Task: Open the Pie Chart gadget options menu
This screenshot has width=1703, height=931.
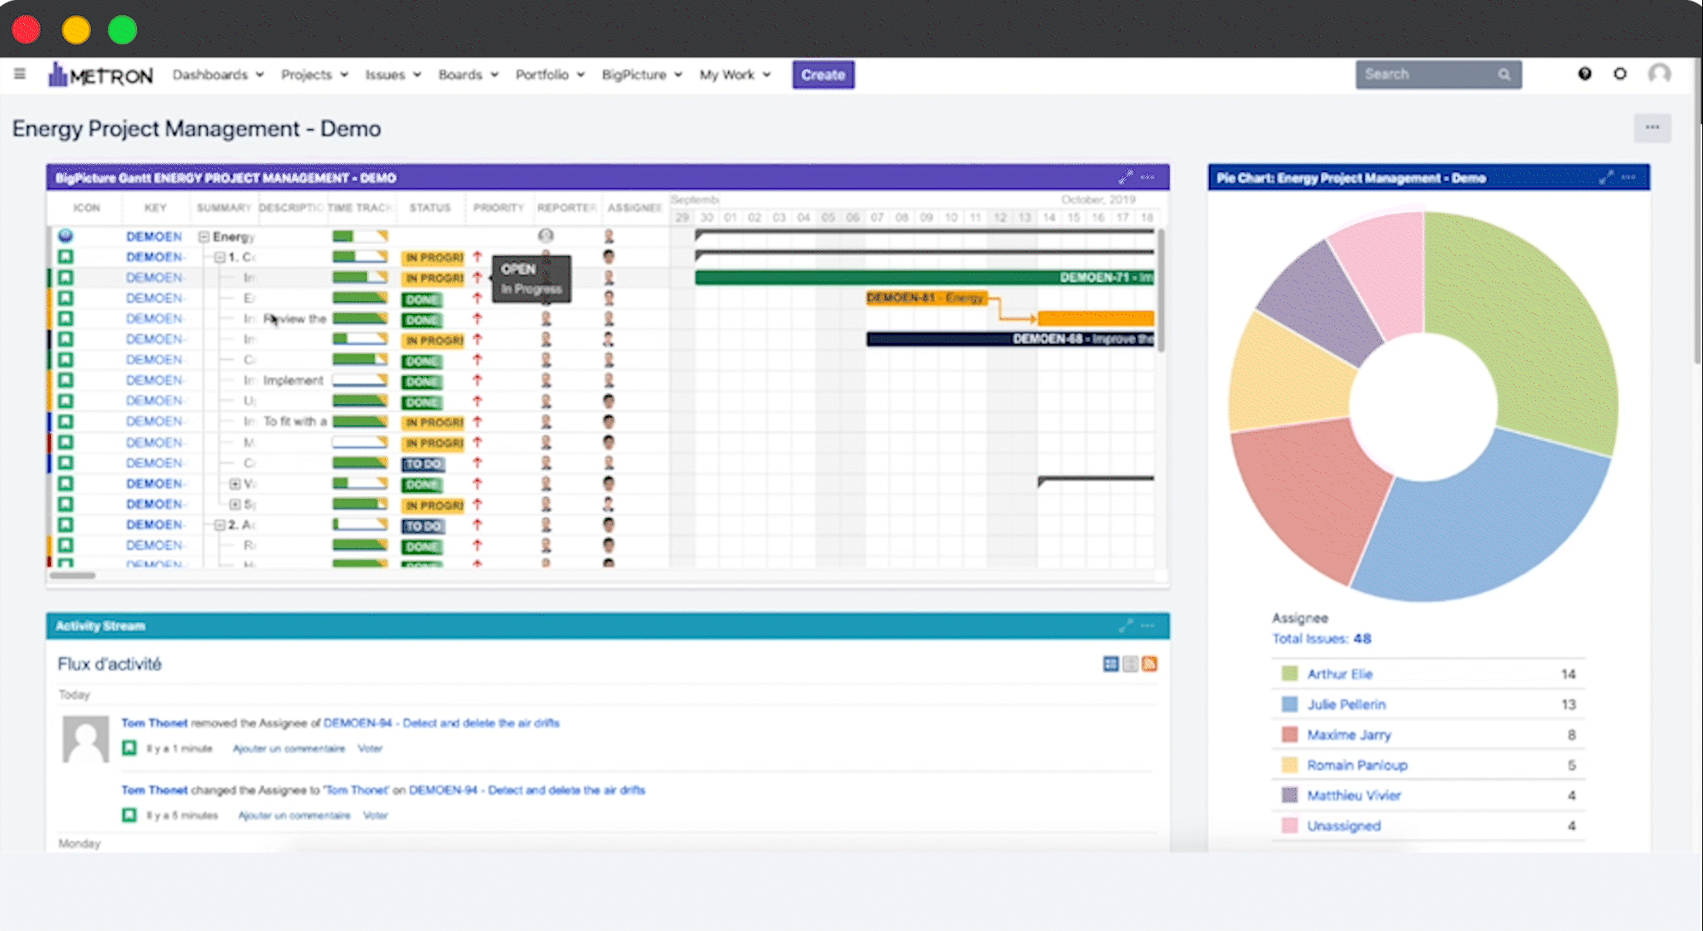Action: [x=1629, y=177]
